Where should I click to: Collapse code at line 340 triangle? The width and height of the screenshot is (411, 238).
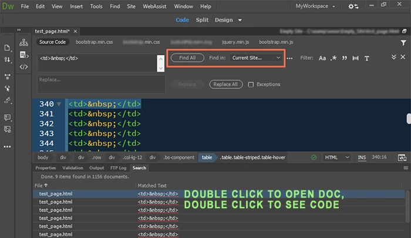pos(59,104)
